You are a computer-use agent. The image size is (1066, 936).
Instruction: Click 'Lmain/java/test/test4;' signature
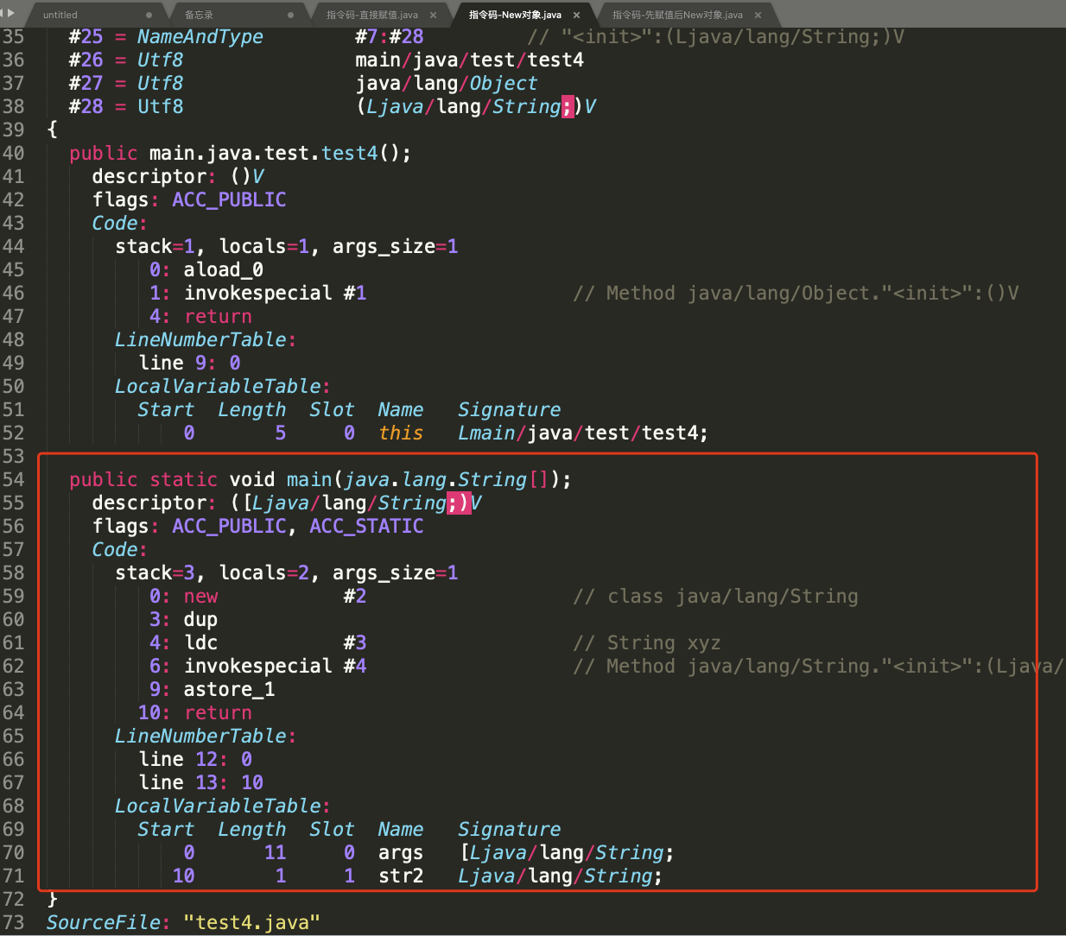pos(583,433)
